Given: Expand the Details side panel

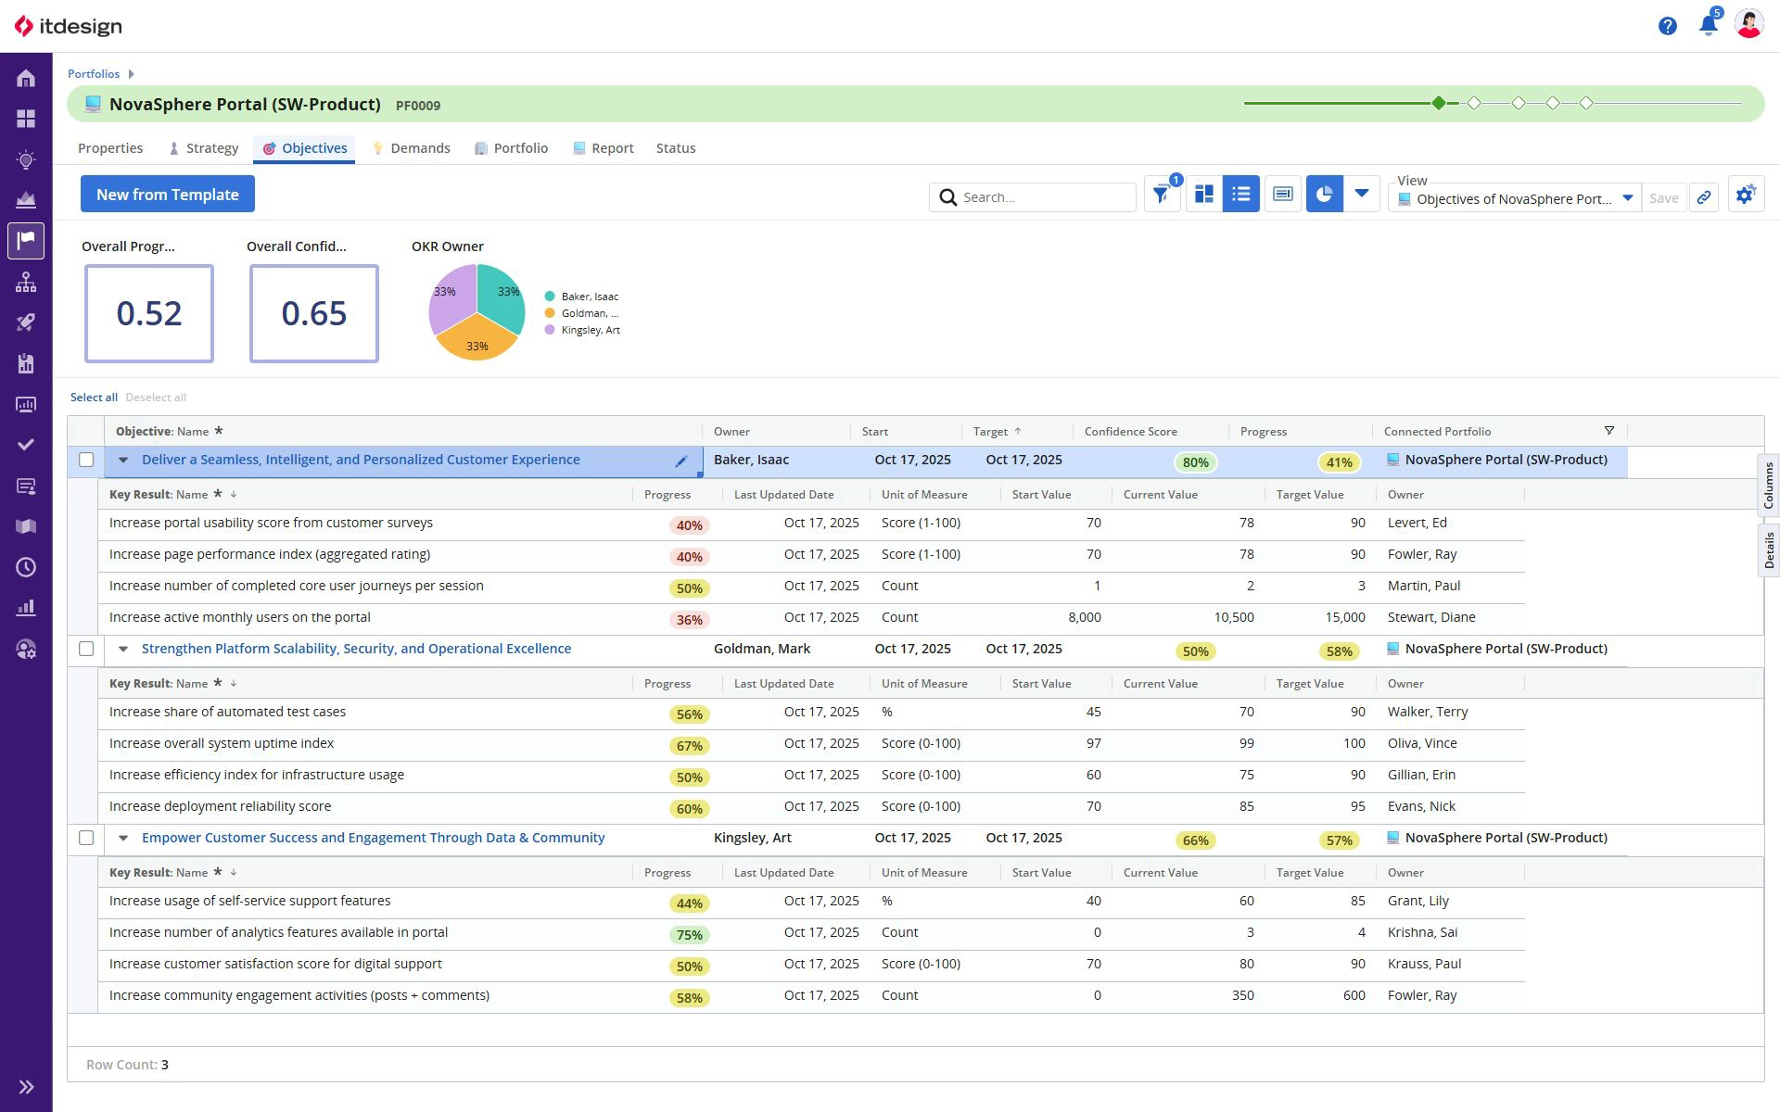Looking at the screenshot, I should (x=1769, y=550).
